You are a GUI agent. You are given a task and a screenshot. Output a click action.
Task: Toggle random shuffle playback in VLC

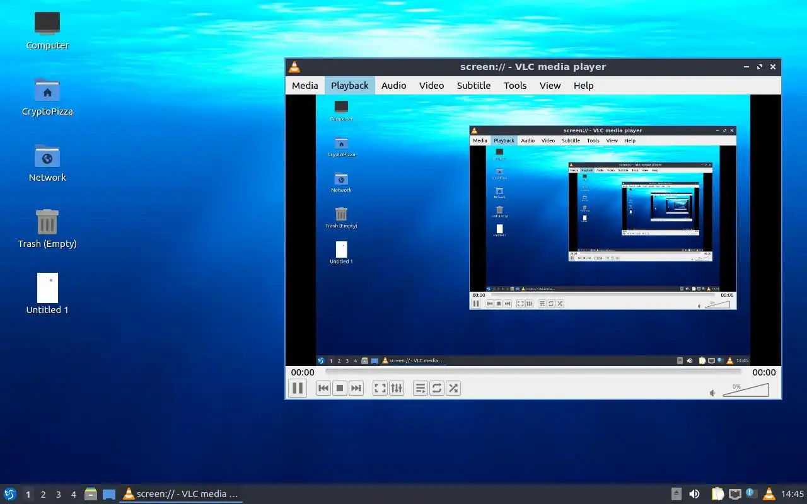click(x=453, y=388)
